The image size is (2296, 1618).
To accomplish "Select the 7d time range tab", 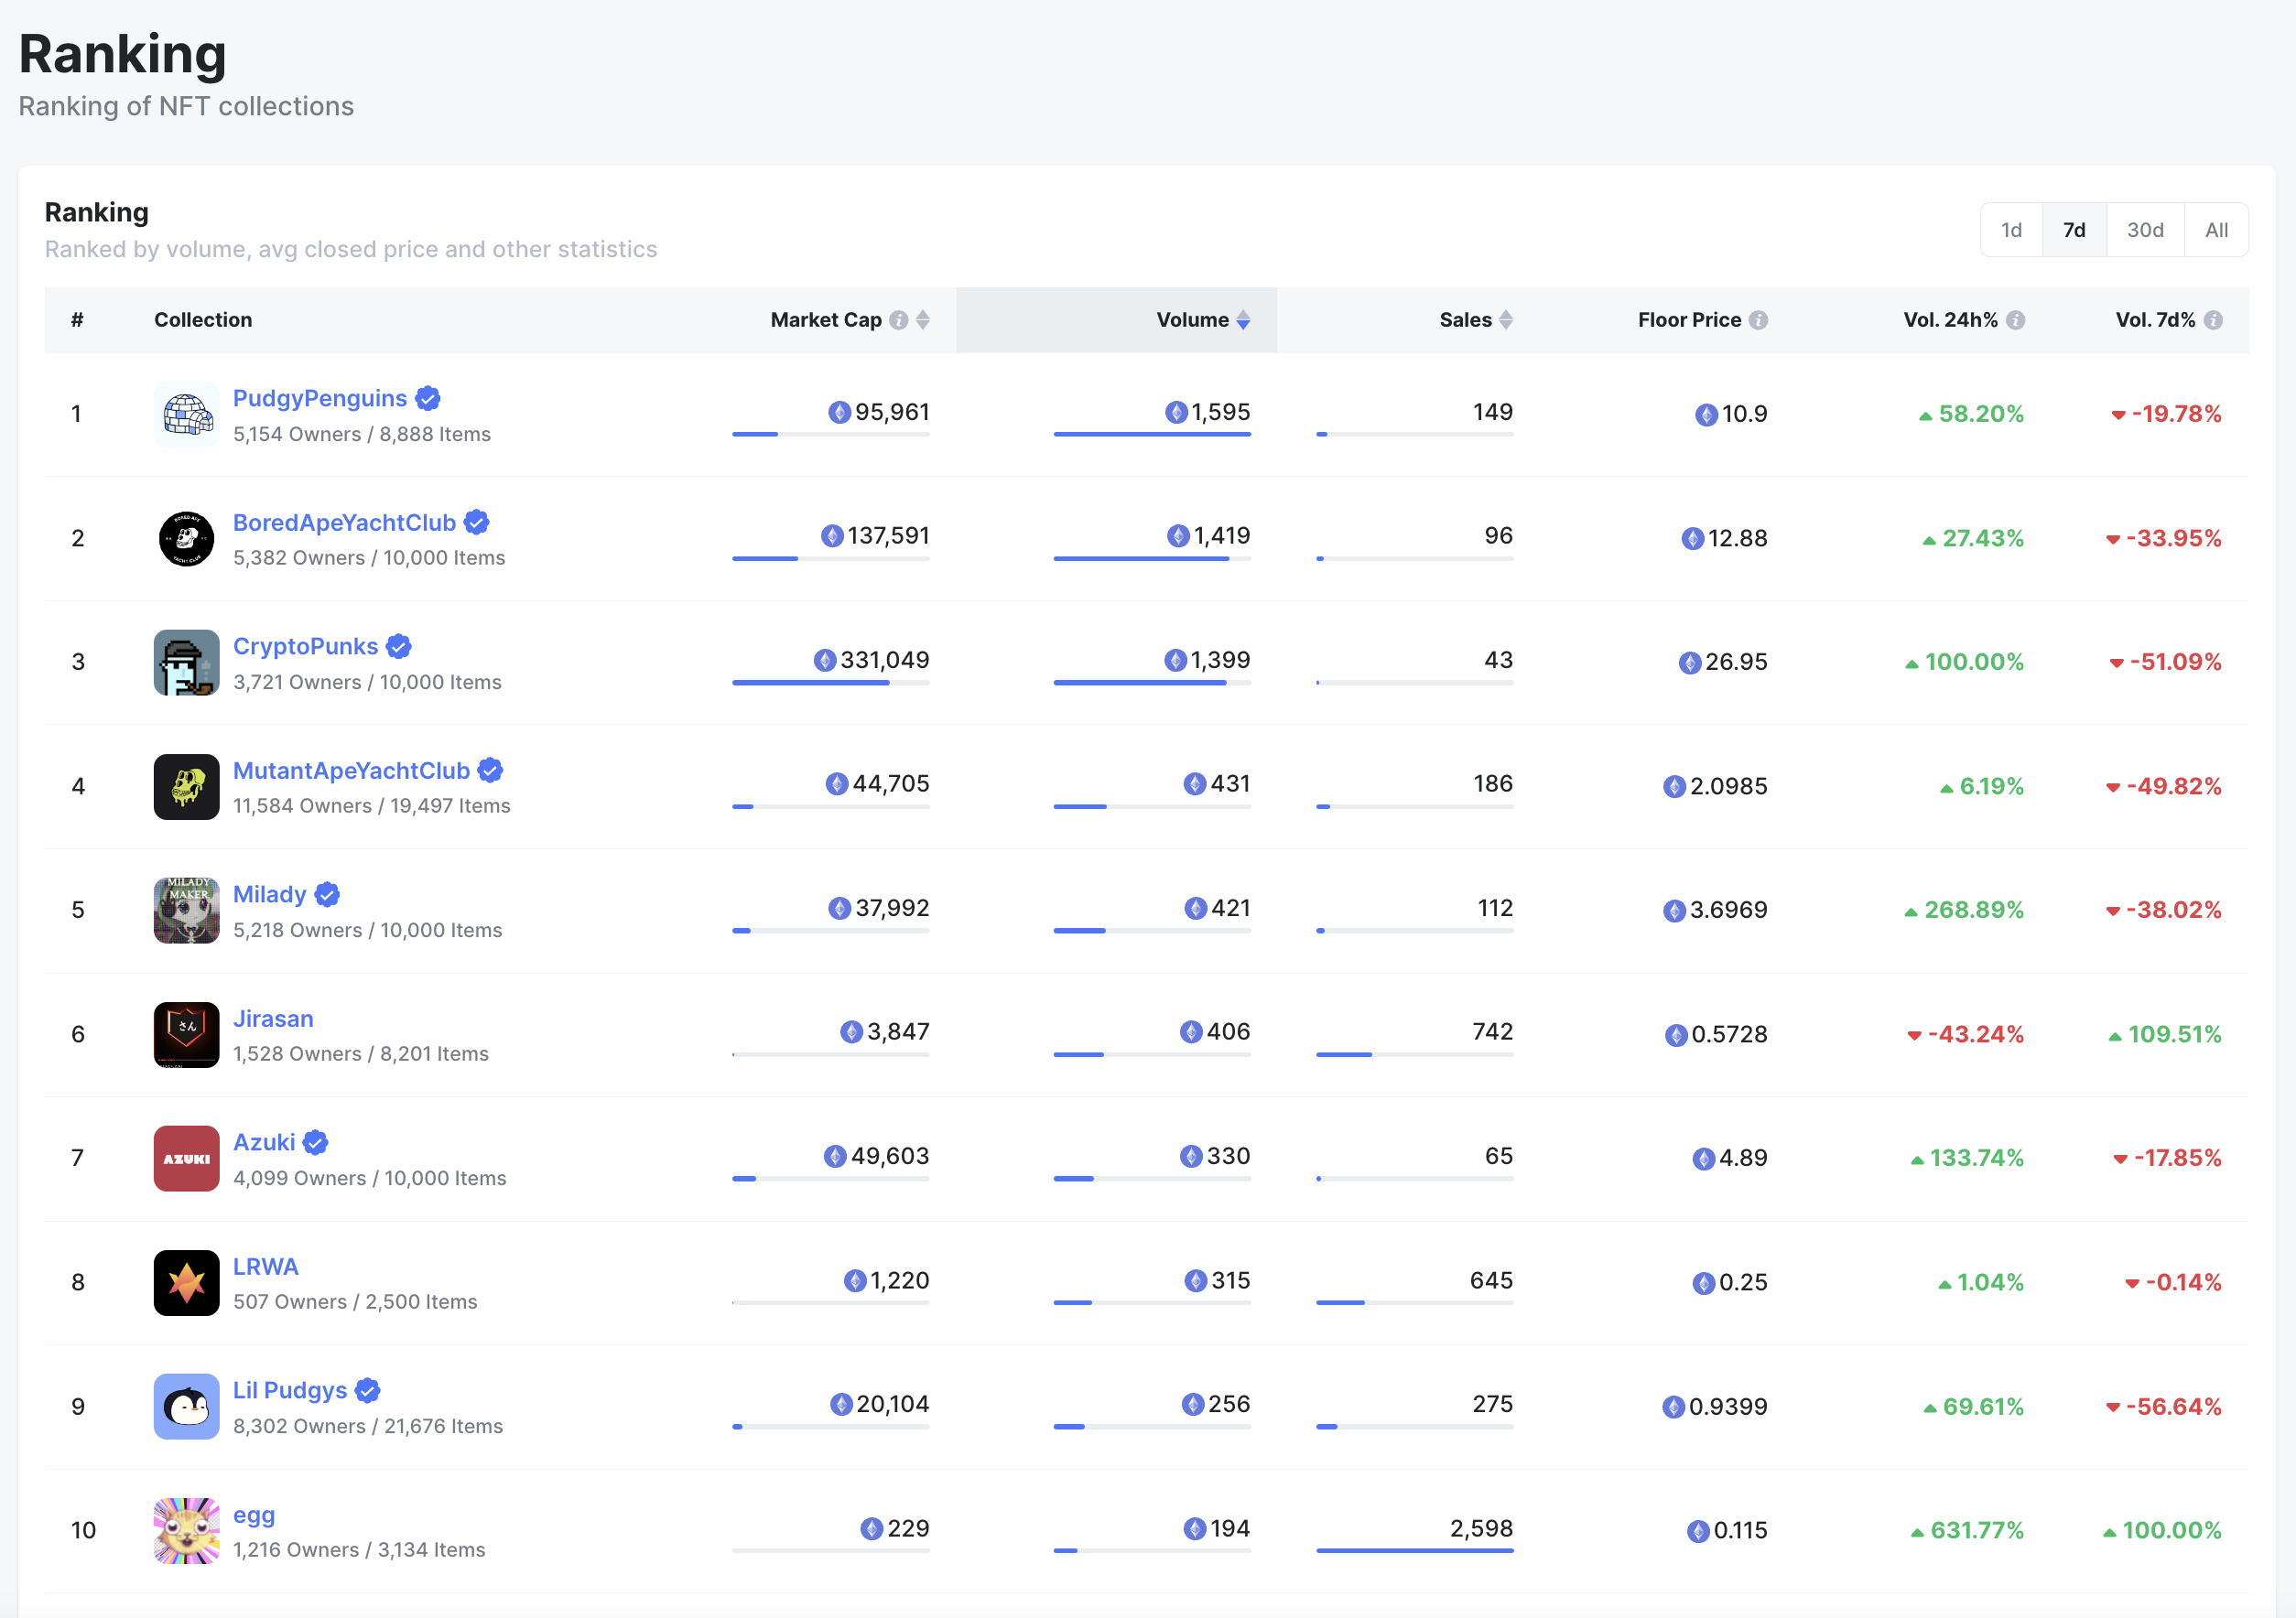I will click(x=2074, y=230).
